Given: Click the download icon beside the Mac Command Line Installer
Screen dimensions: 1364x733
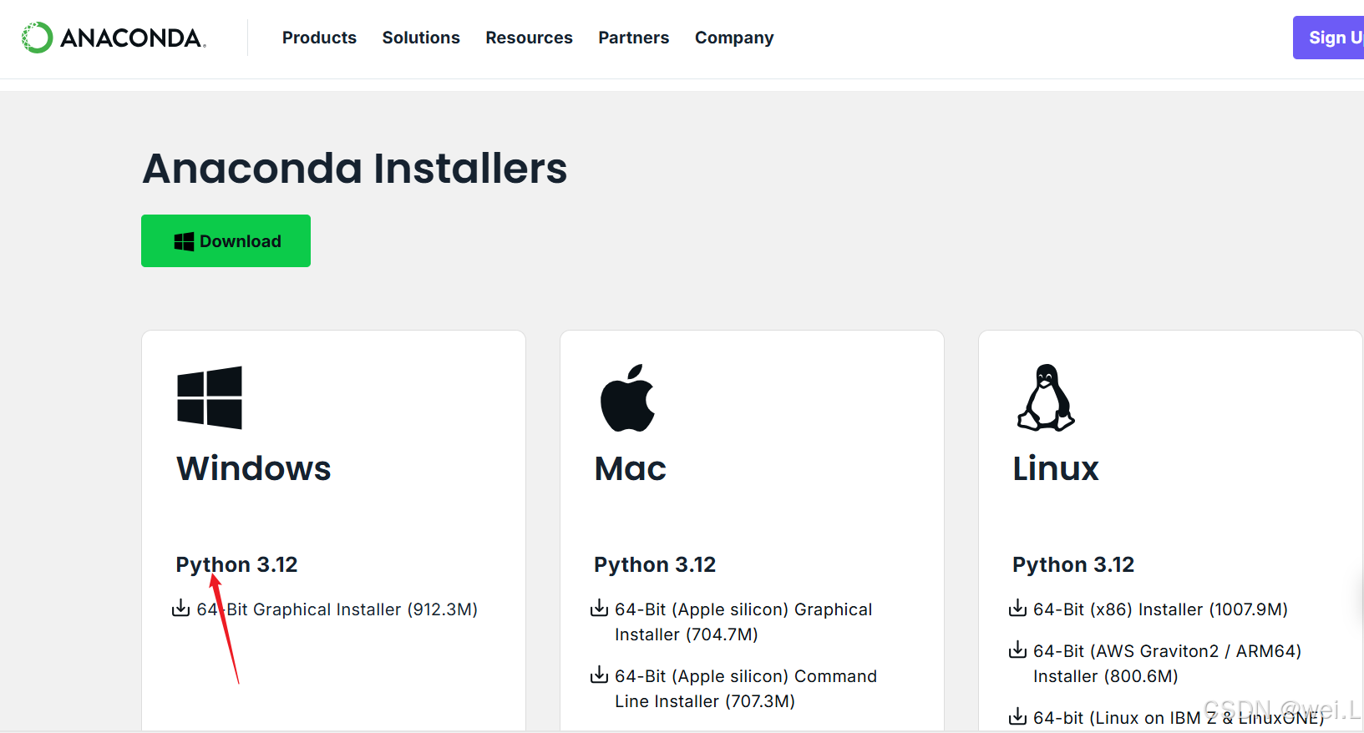Looking at the screenshot, I should click(599, 675).
